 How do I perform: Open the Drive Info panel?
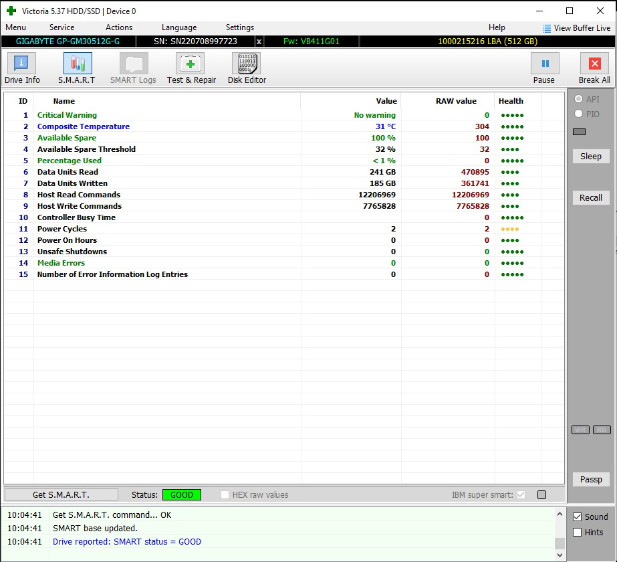pos(22,69)
